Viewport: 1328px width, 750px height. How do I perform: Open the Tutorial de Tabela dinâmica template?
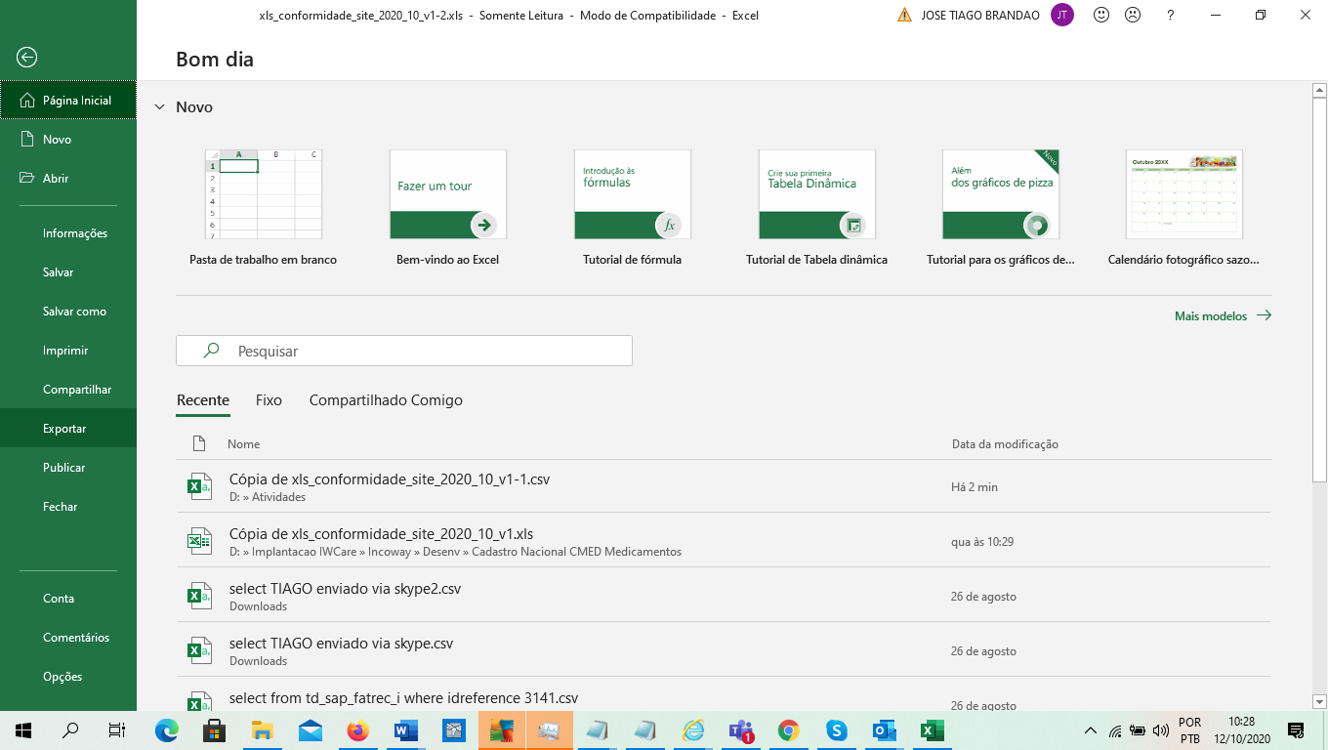(816, 208)
